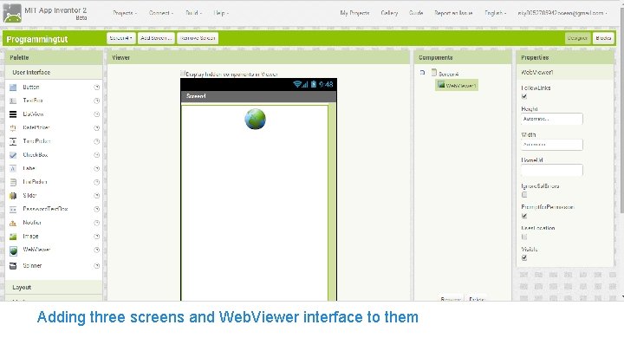Select the Button palette icon

pos(13,88)
